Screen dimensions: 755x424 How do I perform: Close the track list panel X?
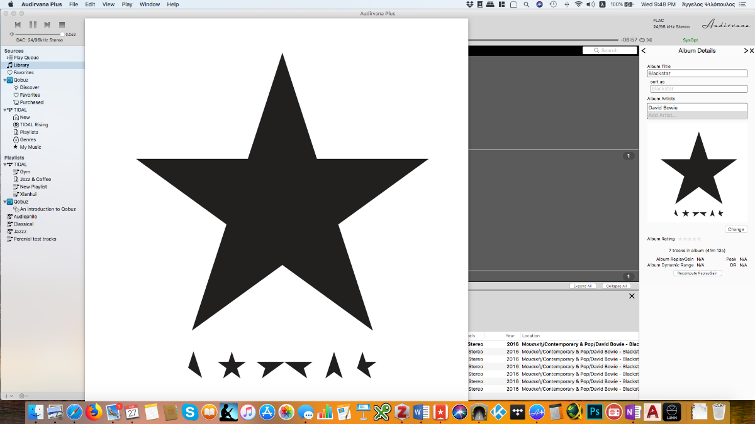coord(632,296)
